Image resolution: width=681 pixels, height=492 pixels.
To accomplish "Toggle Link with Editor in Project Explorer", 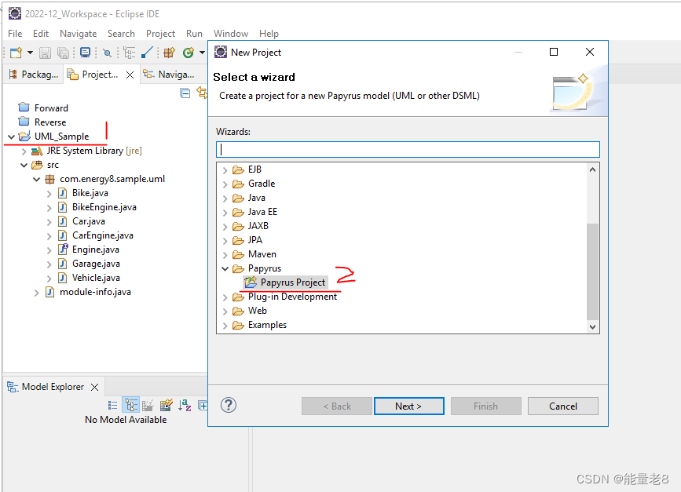I will click(202, 93).
